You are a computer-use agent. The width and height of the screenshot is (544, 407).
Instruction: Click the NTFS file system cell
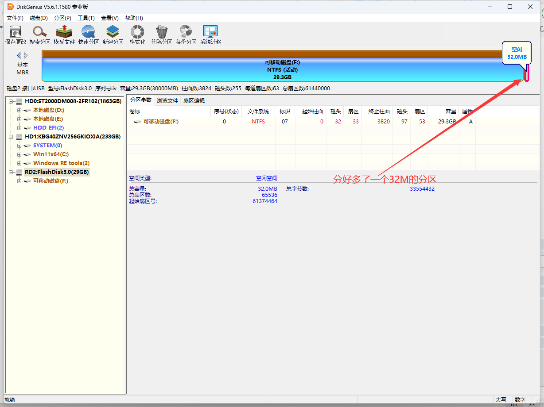258,121
